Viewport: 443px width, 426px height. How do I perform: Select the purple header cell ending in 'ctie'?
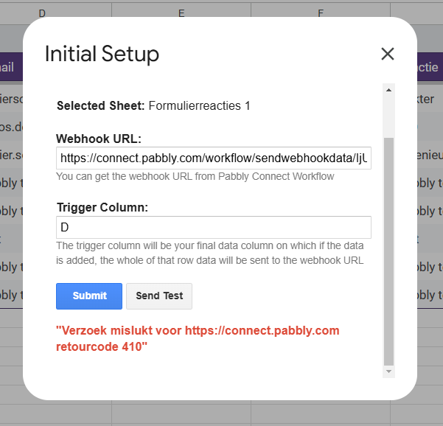tap(428, 67)
